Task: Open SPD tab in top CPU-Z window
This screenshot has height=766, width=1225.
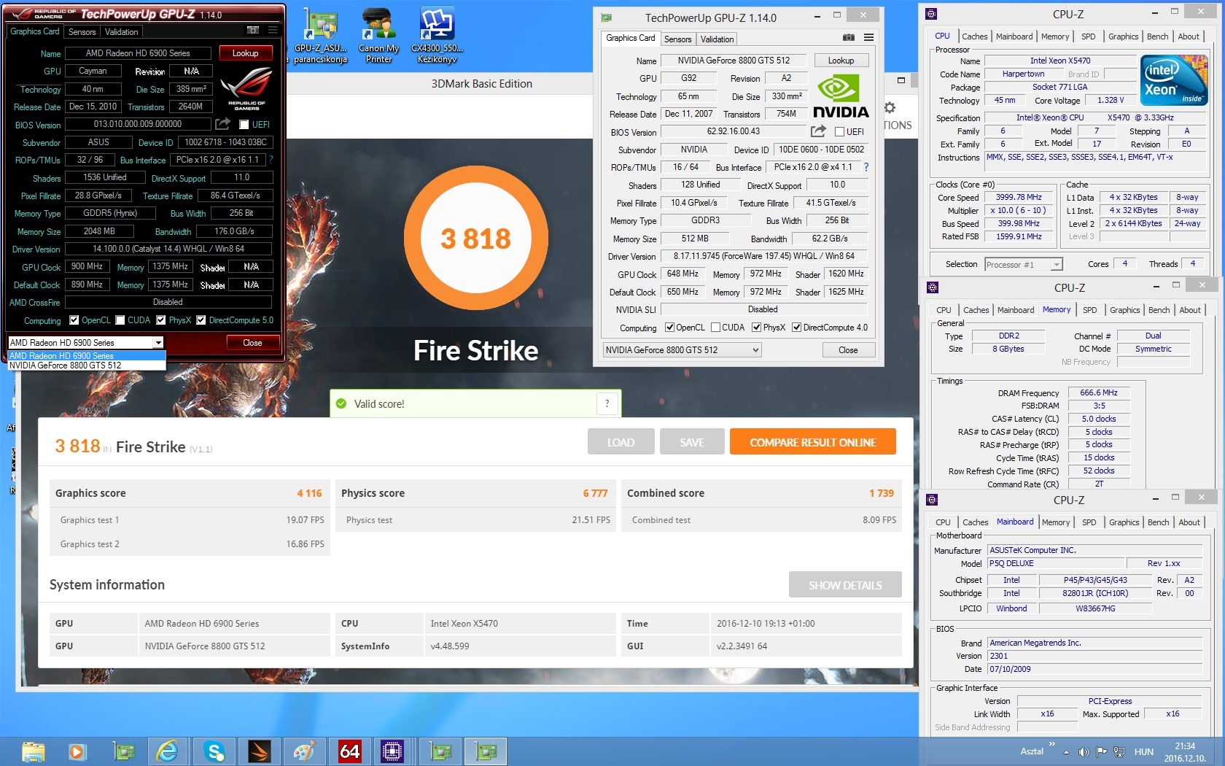Action: pos(1088,36)
